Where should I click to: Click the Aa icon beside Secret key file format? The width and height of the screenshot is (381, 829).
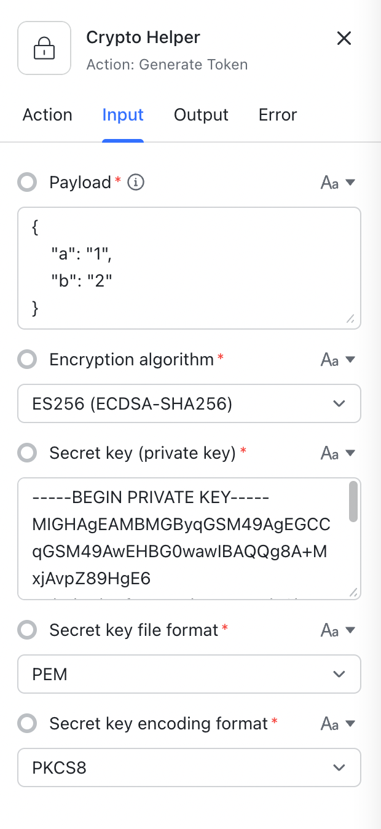[x=329, y=630]
